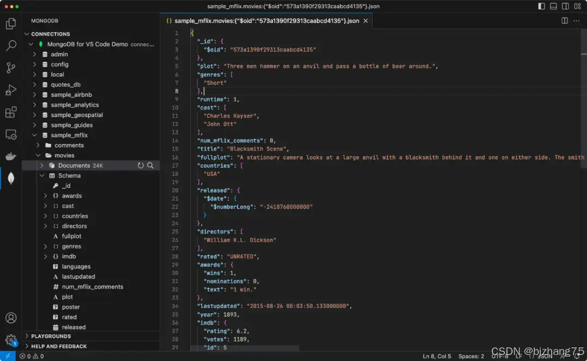Image resolution: width=587 pixels, height=361 pixels.
Task: Open the Run and Debug view
Action: click(x=11, y=90)
